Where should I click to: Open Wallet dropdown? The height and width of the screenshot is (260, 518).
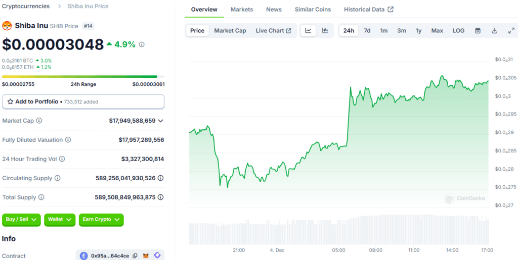60,220
